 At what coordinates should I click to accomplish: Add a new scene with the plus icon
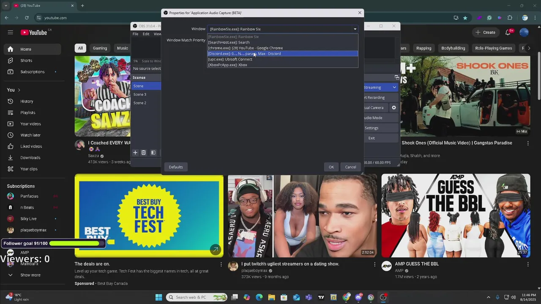point(135,152)
